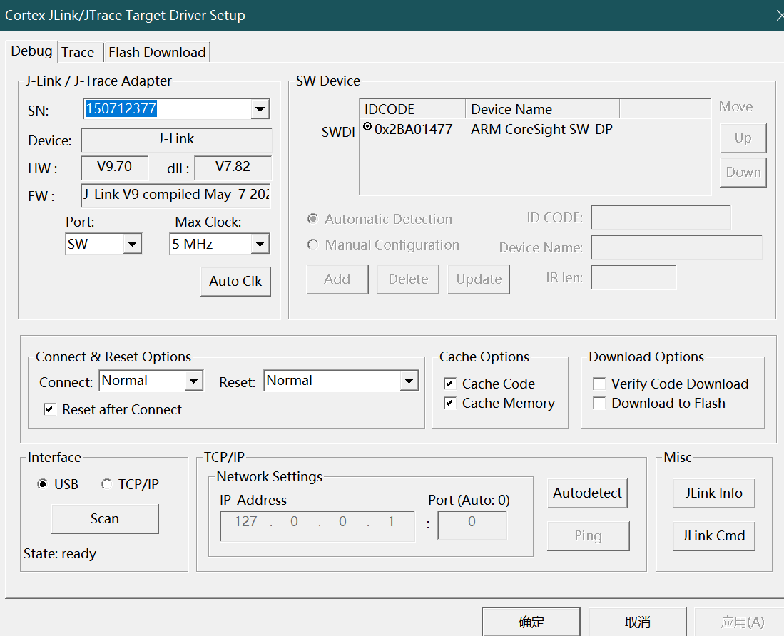Click the Device J-Link field
Viewport: 784px width, 636px height.
pos(176,140)
